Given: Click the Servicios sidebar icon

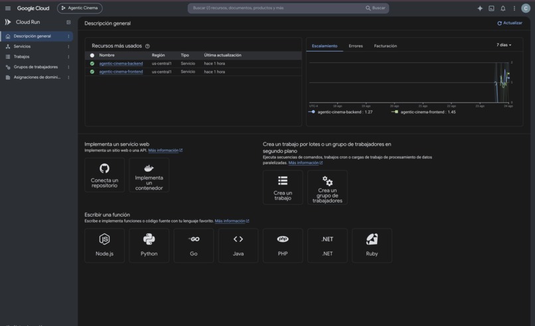Looking at the screenshot, I should [8, 46].
